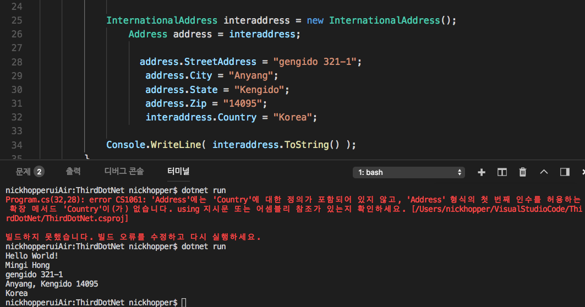The height and width of the screenshot is (307, 585).
Task: Click 'Console.WriteLine' on line 34
Action: point(154,145)
